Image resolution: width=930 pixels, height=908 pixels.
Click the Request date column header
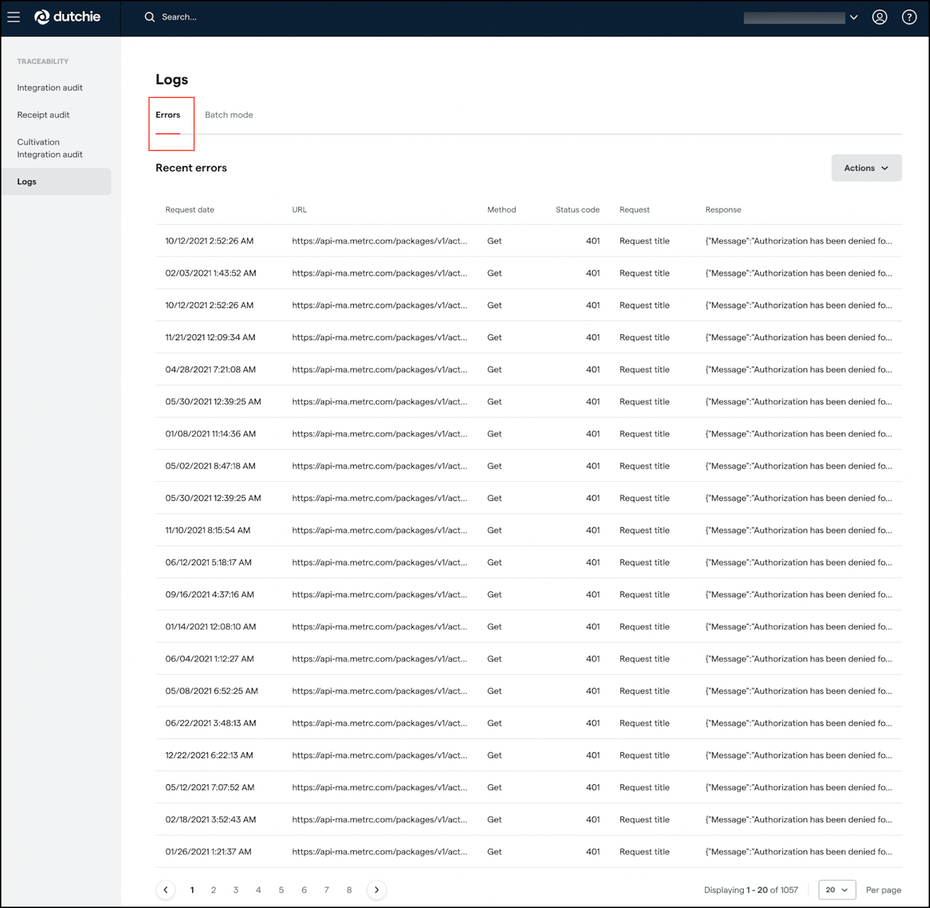[x=189, y=209]
